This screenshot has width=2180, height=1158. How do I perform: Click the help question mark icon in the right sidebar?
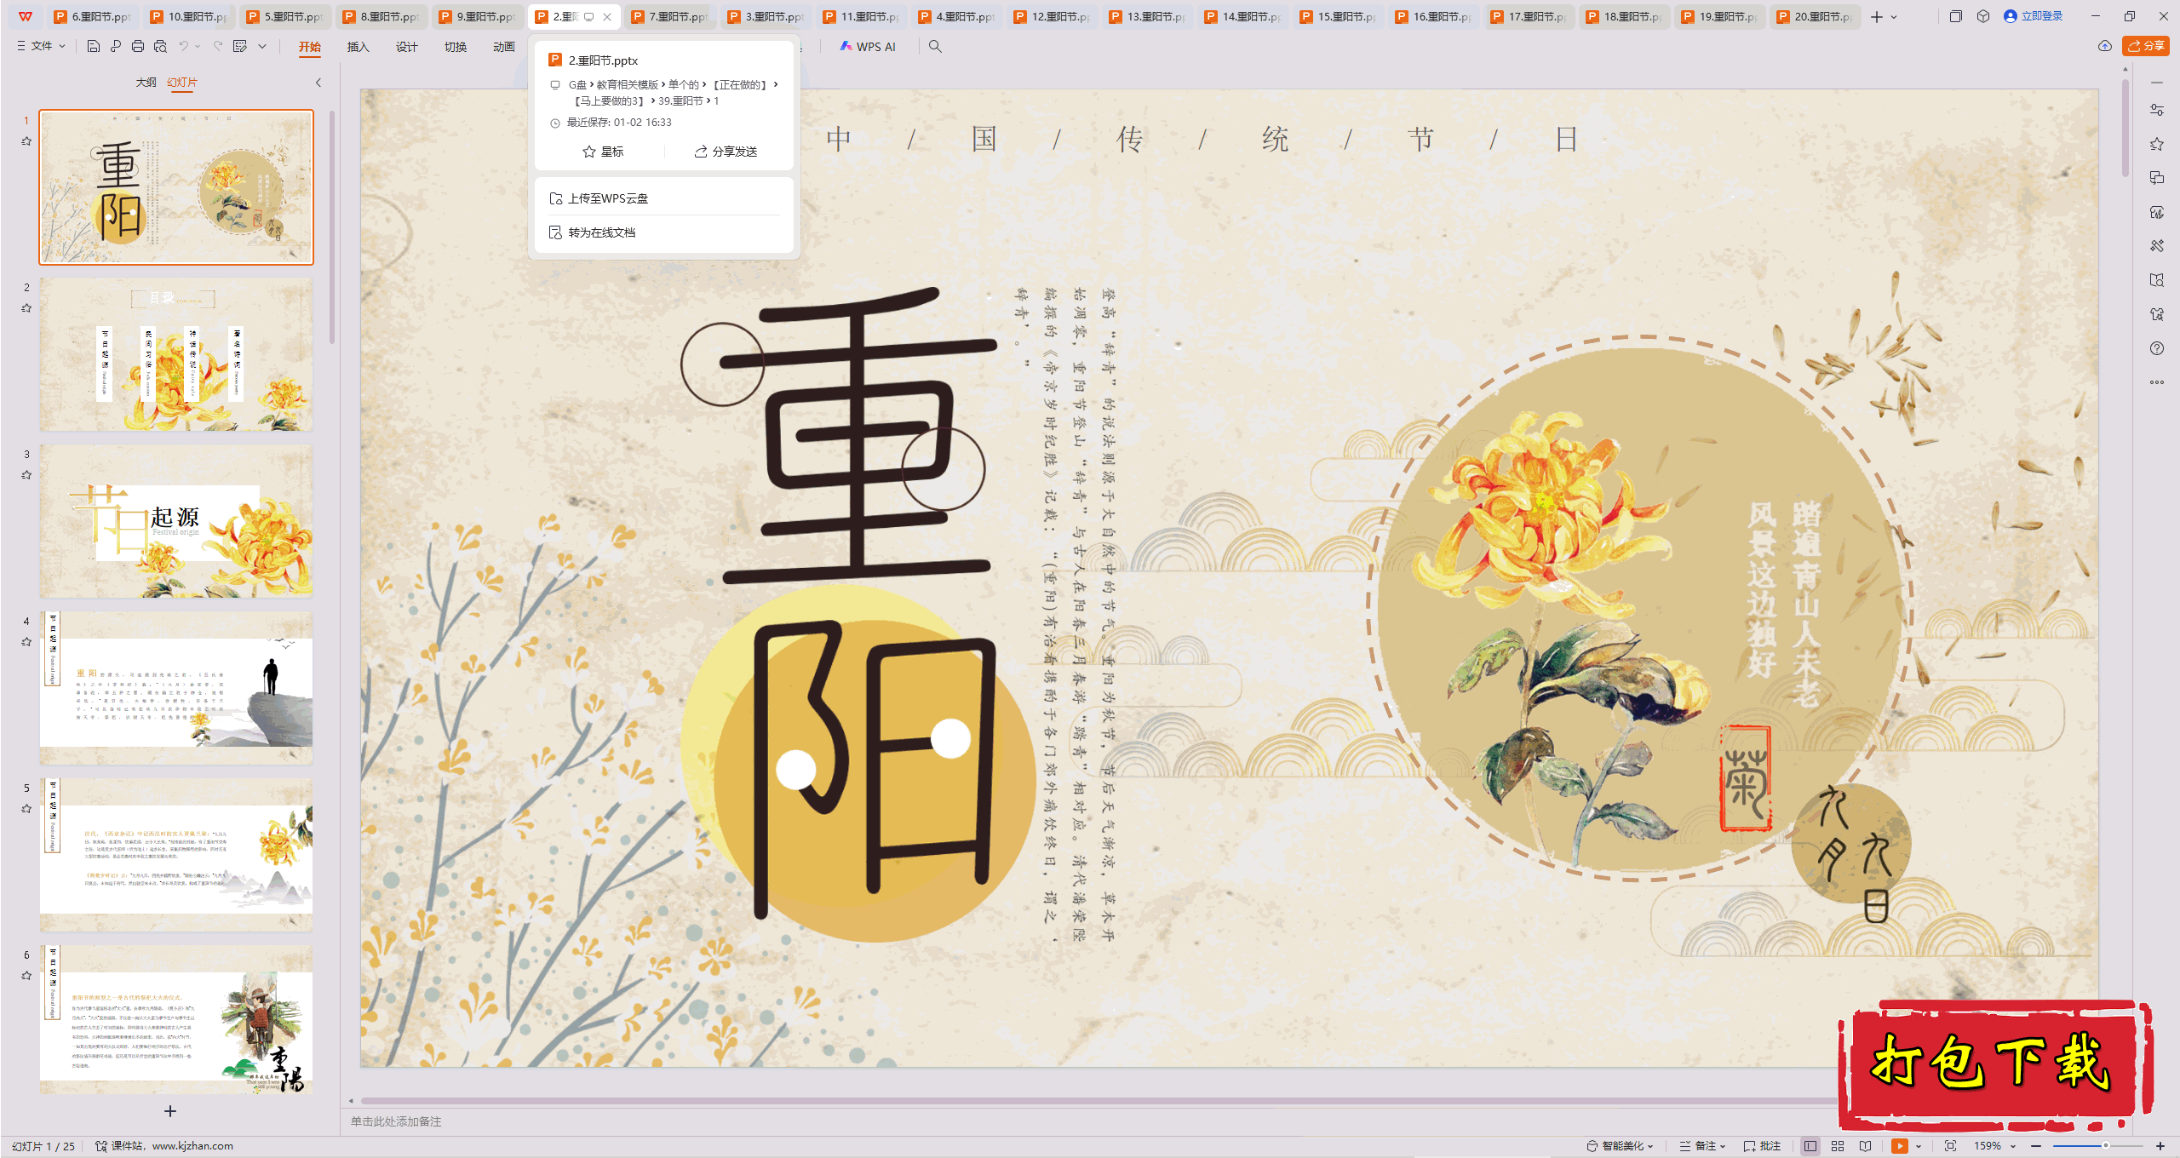2157,348
